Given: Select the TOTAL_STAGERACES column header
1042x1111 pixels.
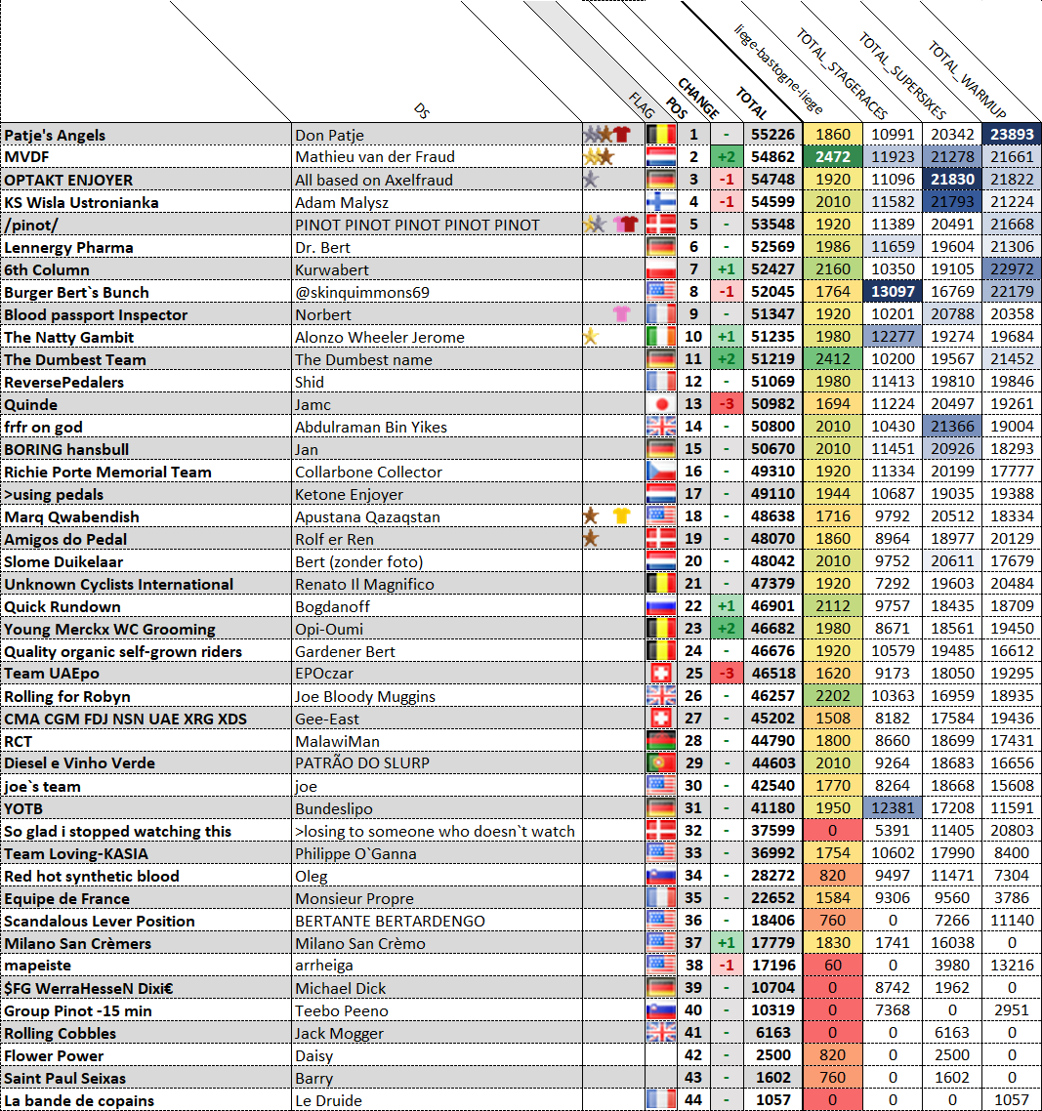Looking at the screenshot, I should 842,73.
